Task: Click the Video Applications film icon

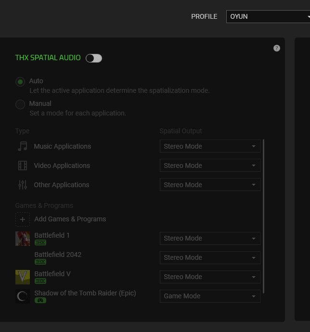Action: pyautogui.click(x=23, y=166)
